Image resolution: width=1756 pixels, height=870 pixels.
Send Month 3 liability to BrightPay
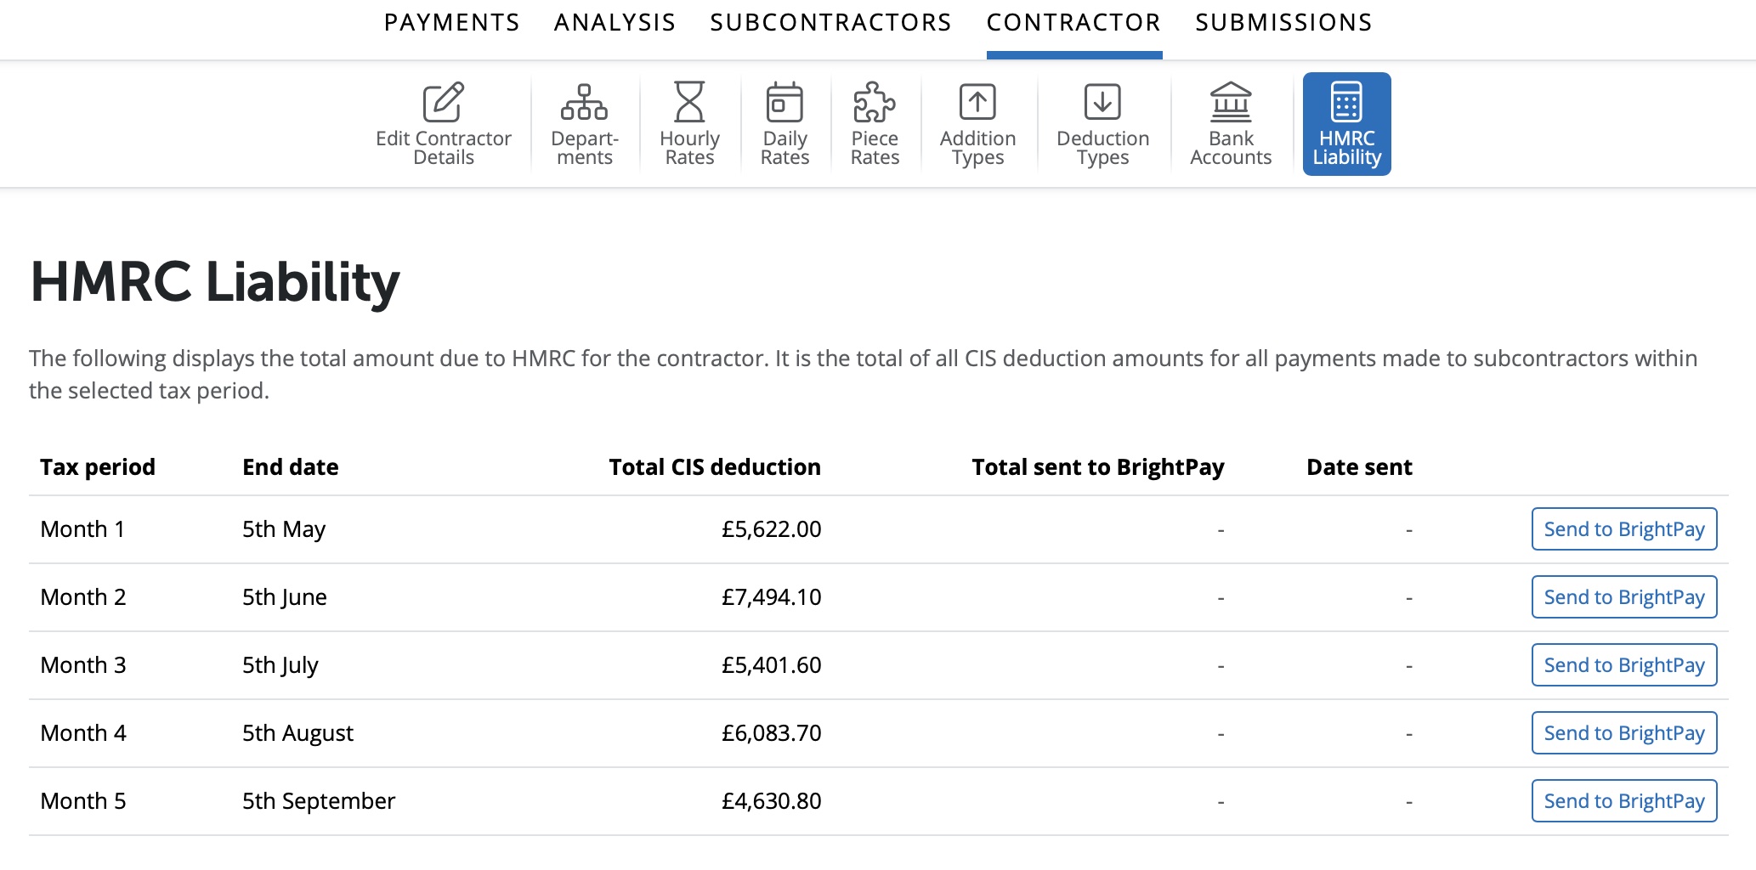[x=1623, y=665]
